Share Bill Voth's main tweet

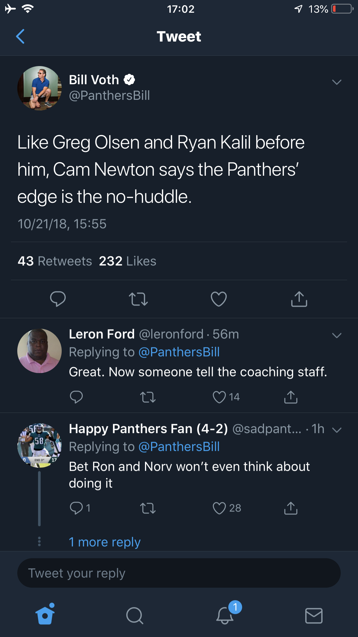point(299,299)
